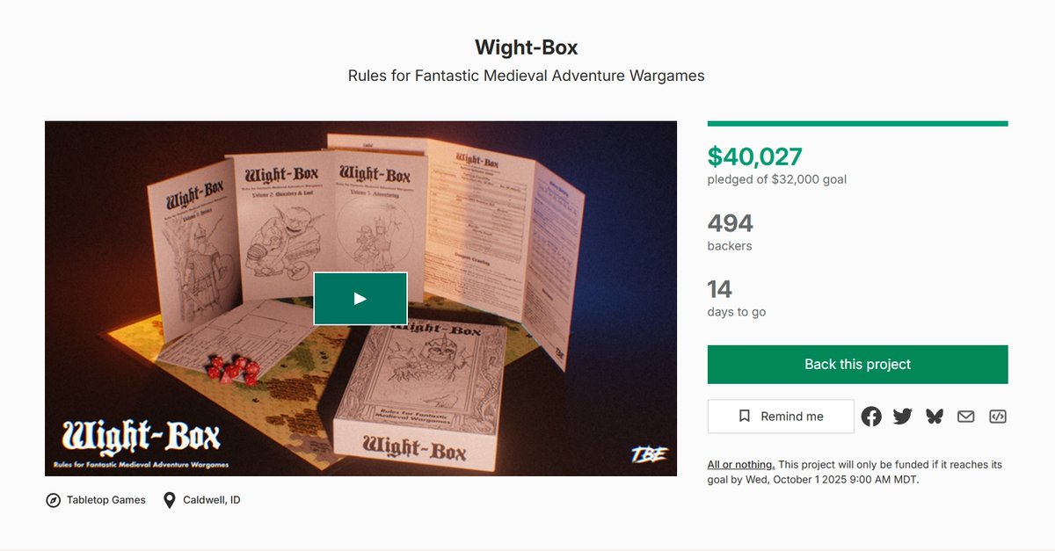Share the project on Twitter
Screen dimensions: 1055x551
[903, 417]
